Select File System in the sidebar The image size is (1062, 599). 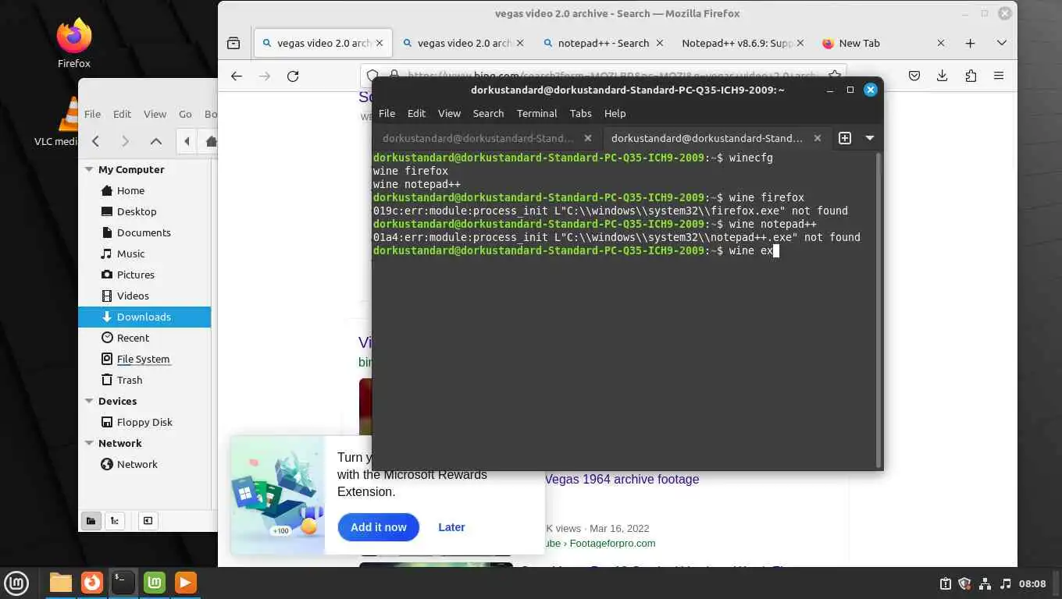point(144,359)
